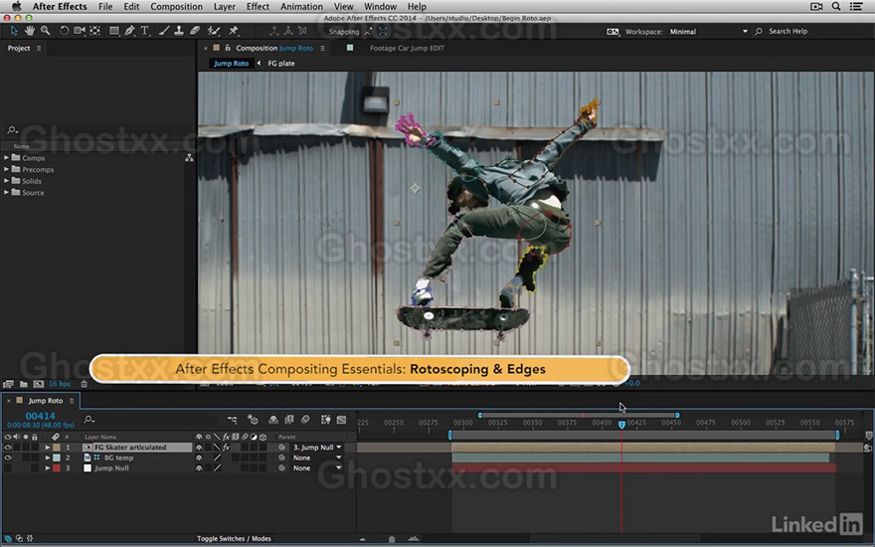This screenshot has width=875, height=547.
Task: Create a new folder in Project panel
Action: (x=24, y=384)
